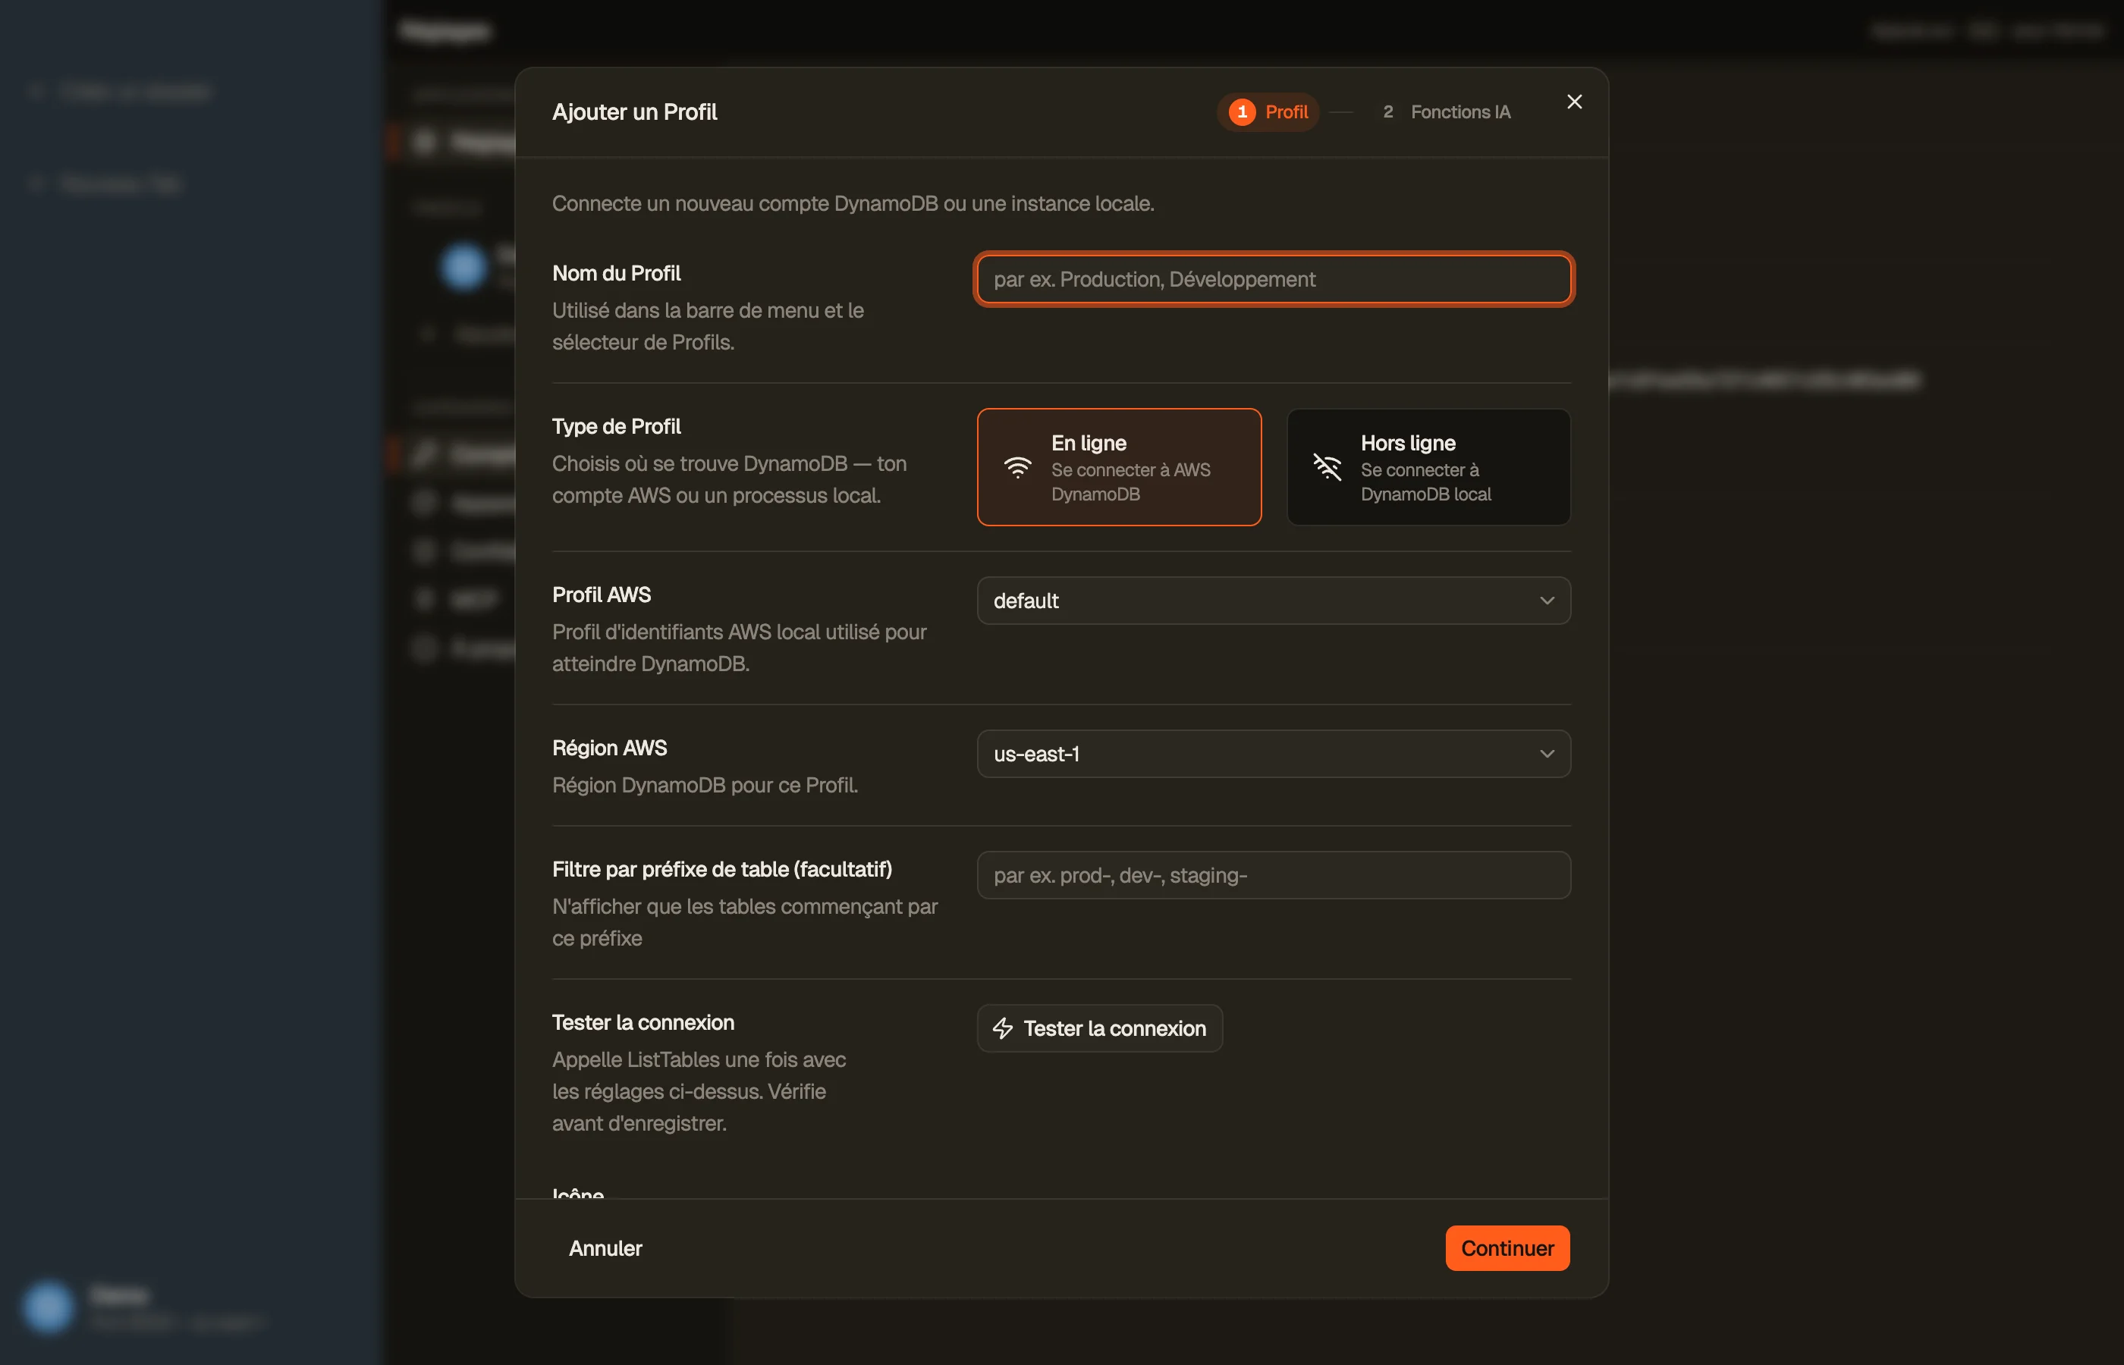This screenshot has height=1365, width=2124.
Task: Click the blurred user avatar at sidebar bottom
Action: point(48,1307)
